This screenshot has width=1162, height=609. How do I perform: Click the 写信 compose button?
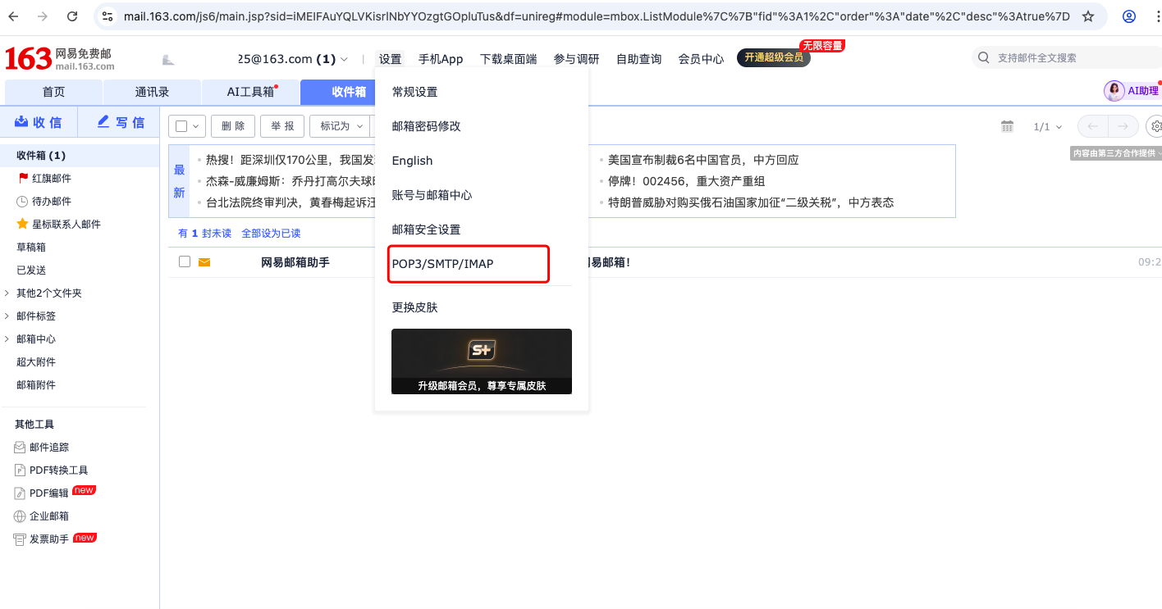click(120, 122)
